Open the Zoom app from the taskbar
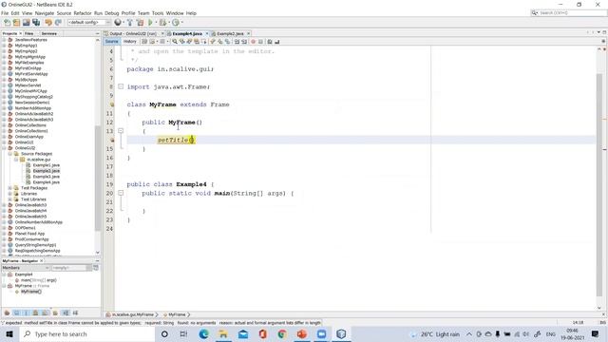608x342 pixels. tap(321, 333)
